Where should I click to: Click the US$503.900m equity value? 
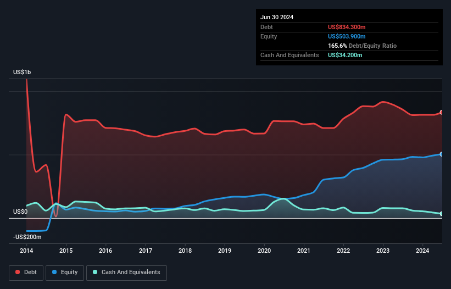click(347, 36)
